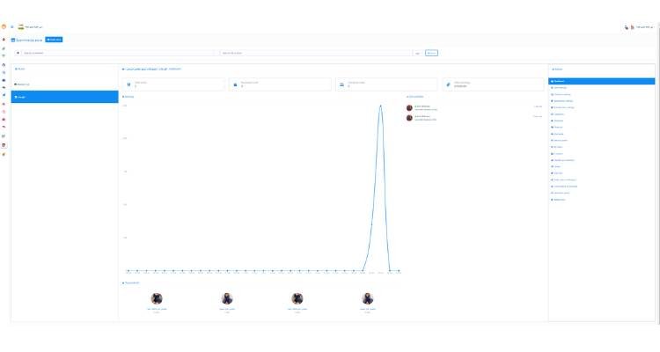Click the orange app logo icon

4,26
